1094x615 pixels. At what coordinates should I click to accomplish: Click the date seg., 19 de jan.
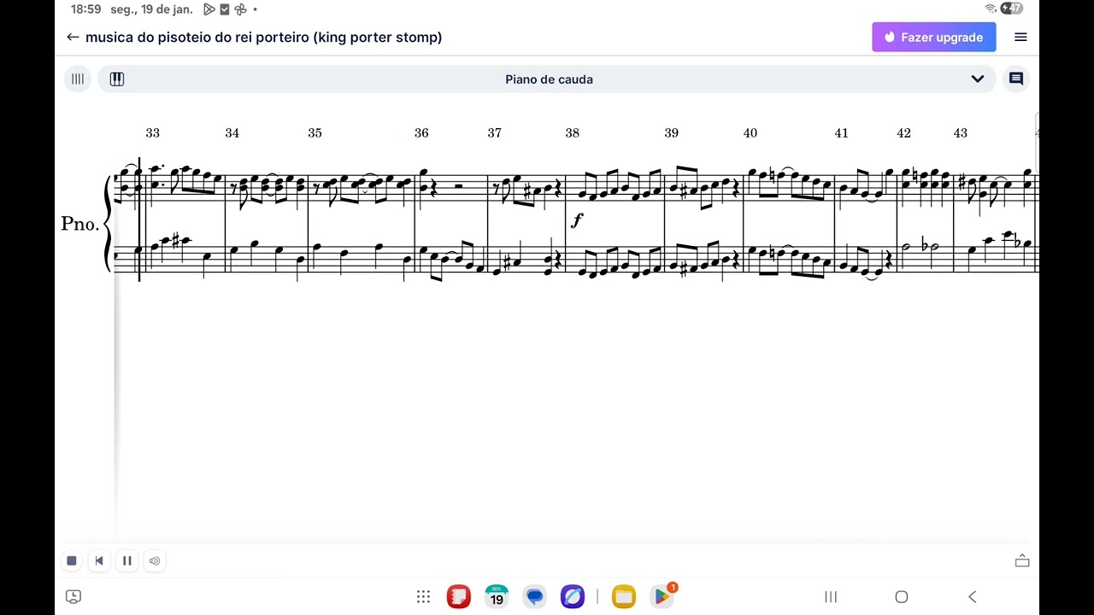point(152,9)
